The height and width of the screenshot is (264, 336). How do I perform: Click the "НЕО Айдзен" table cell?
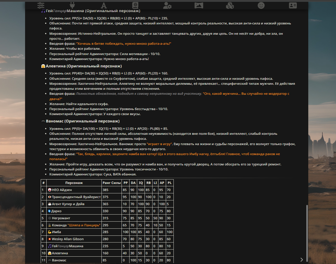click(74, 190)
